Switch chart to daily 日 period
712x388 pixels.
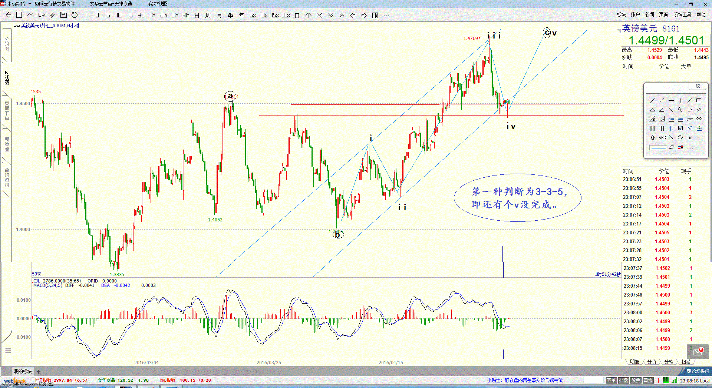pos(197,15)
